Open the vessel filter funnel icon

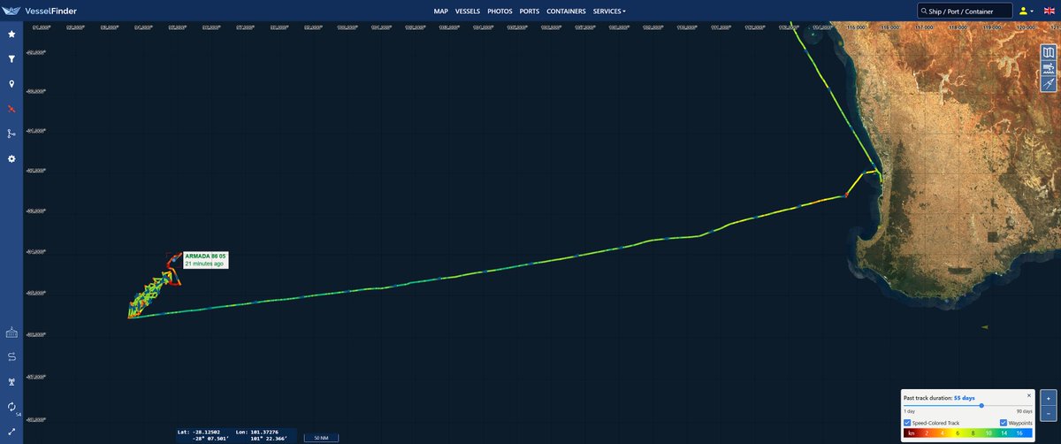[11, 59]
